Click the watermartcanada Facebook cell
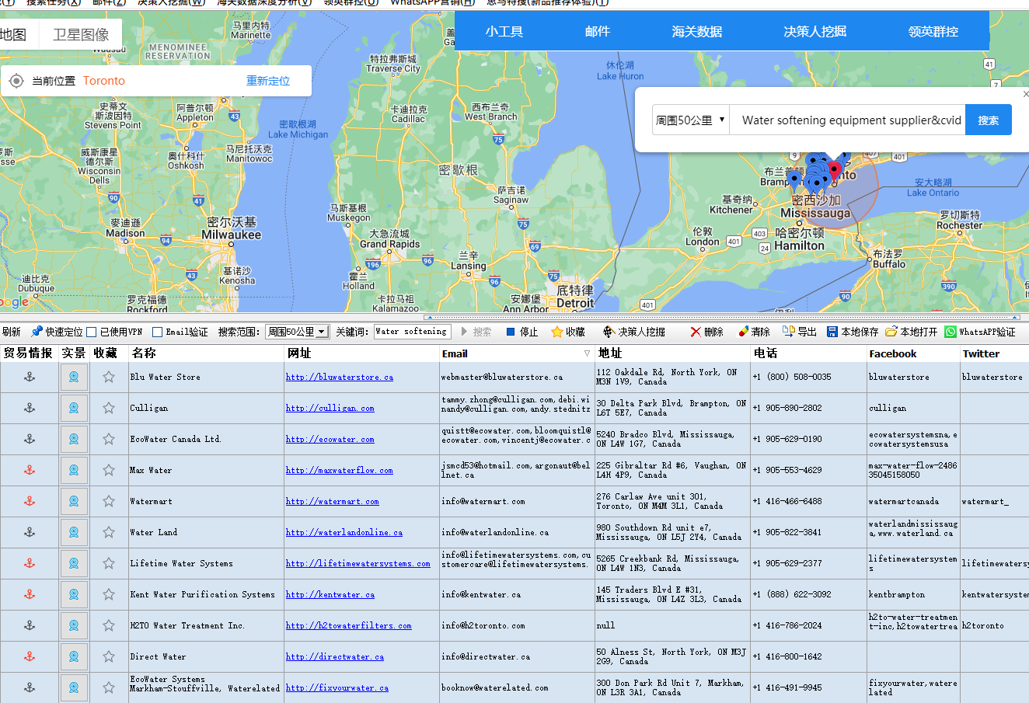1029x703 pixels. point(913,501)
